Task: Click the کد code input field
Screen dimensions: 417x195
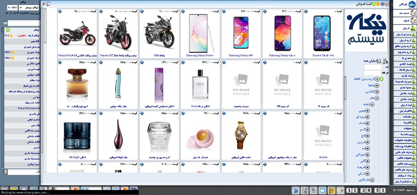Action: point(373,67)
